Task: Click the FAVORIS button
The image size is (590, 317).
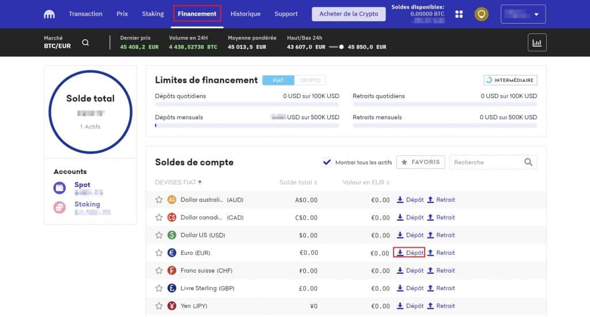Action: (x=421, y=163)
